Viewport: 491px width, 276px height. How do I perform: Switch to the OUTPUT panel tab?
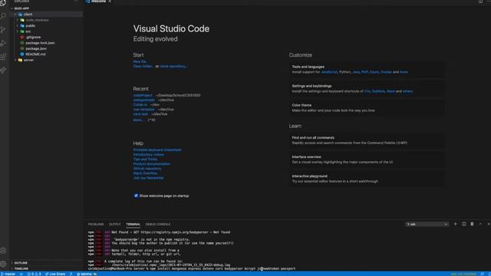coord(114,224)
